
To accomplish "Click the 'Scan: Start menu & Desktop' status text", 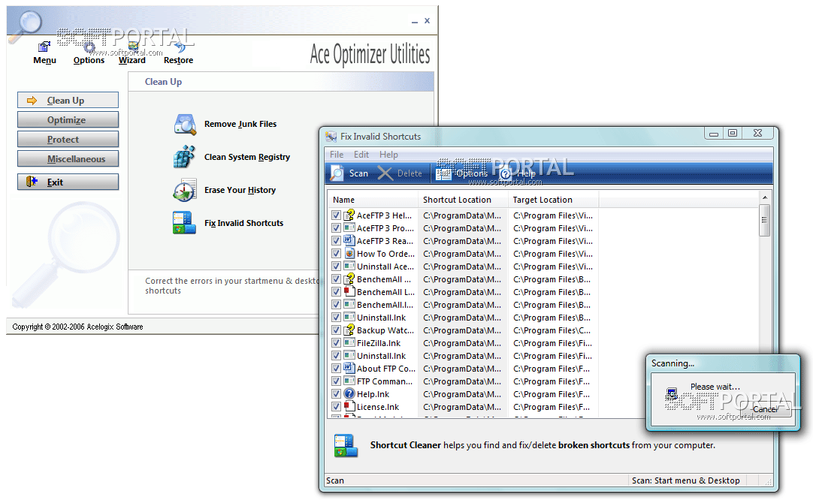I will pyautogui.click(x=685, y=480).
